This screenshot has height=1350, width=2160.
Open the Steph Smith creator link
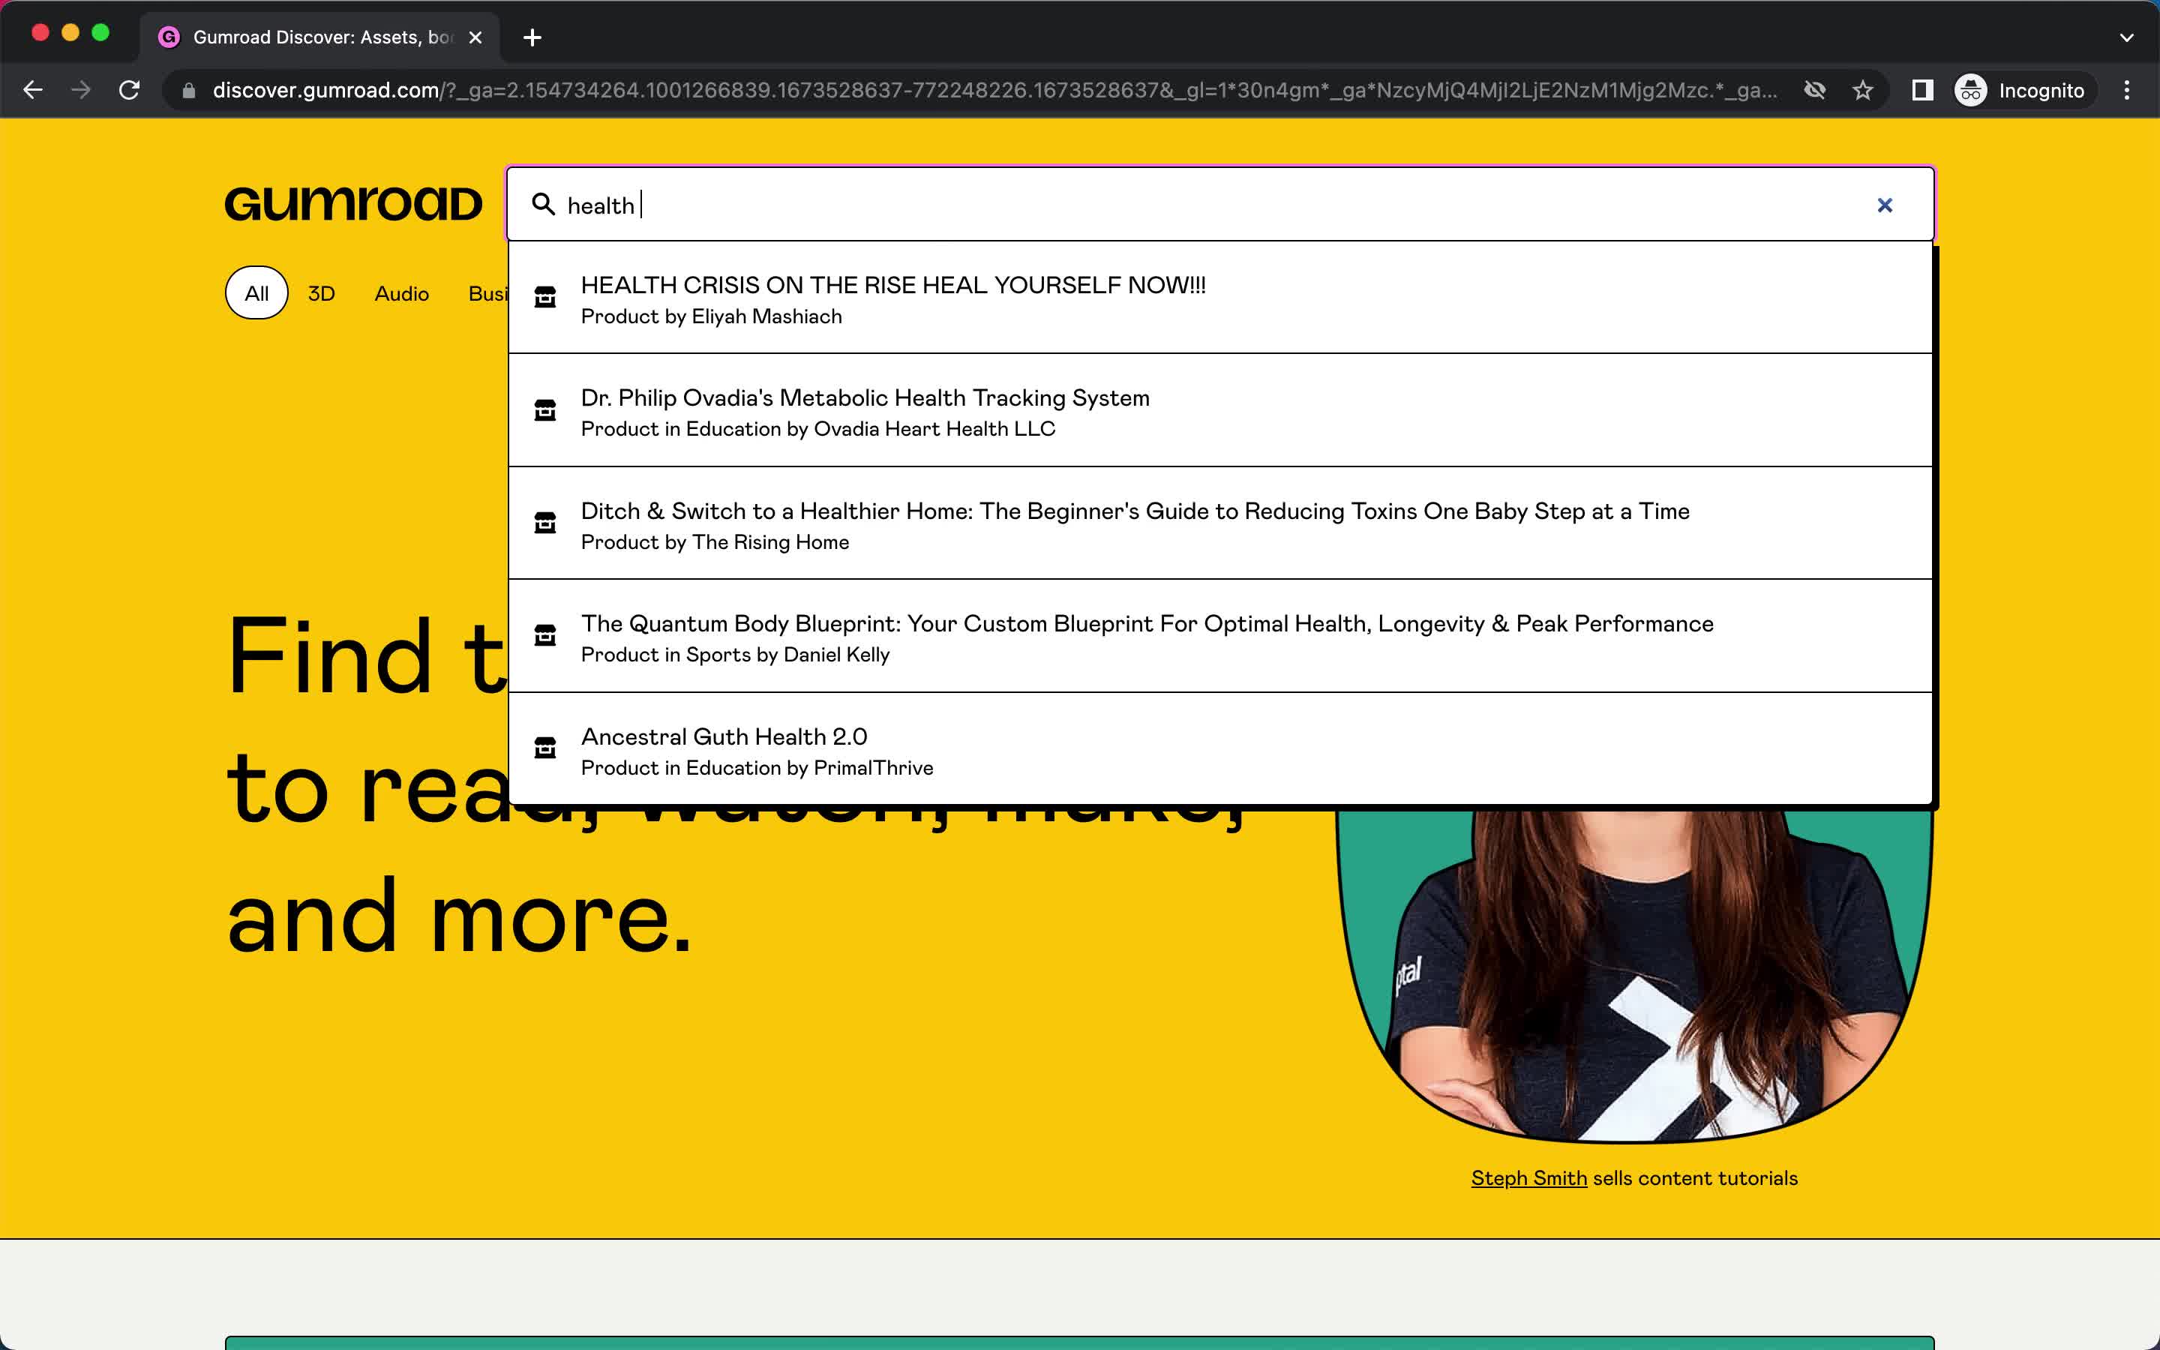1529,1178
